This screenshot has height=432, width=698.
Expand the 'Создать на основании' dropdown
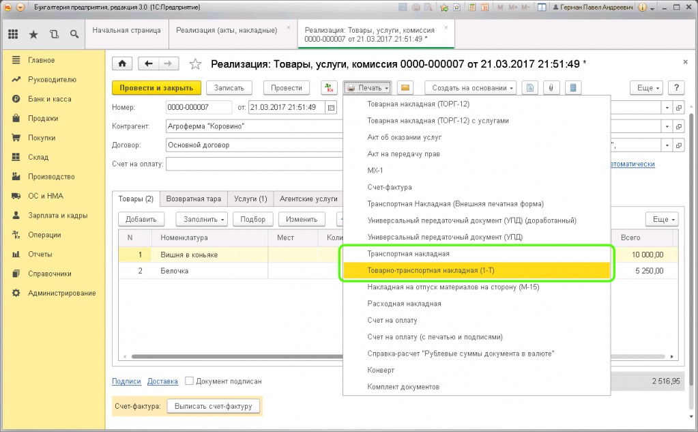point(470,88)
